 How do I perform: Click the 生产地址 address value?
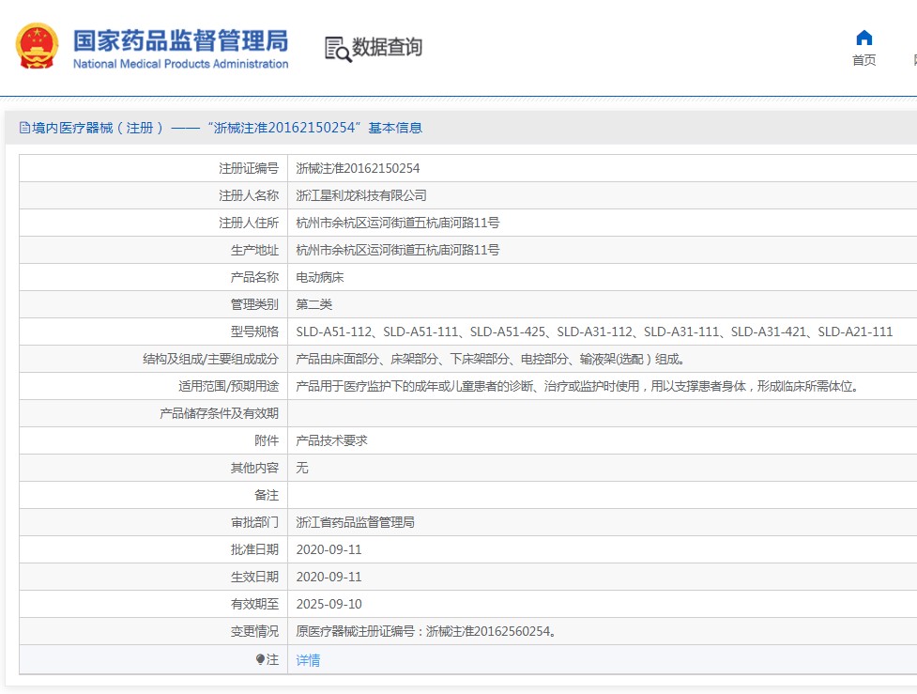[x=398, y=250]
